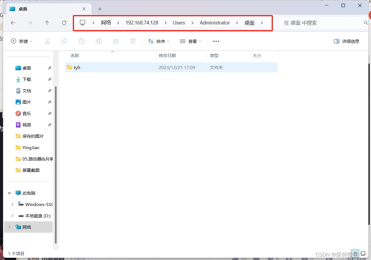Open 图片 in the navigation pane
Viewport: 371px width, 260px height.
tap(27, 102)
